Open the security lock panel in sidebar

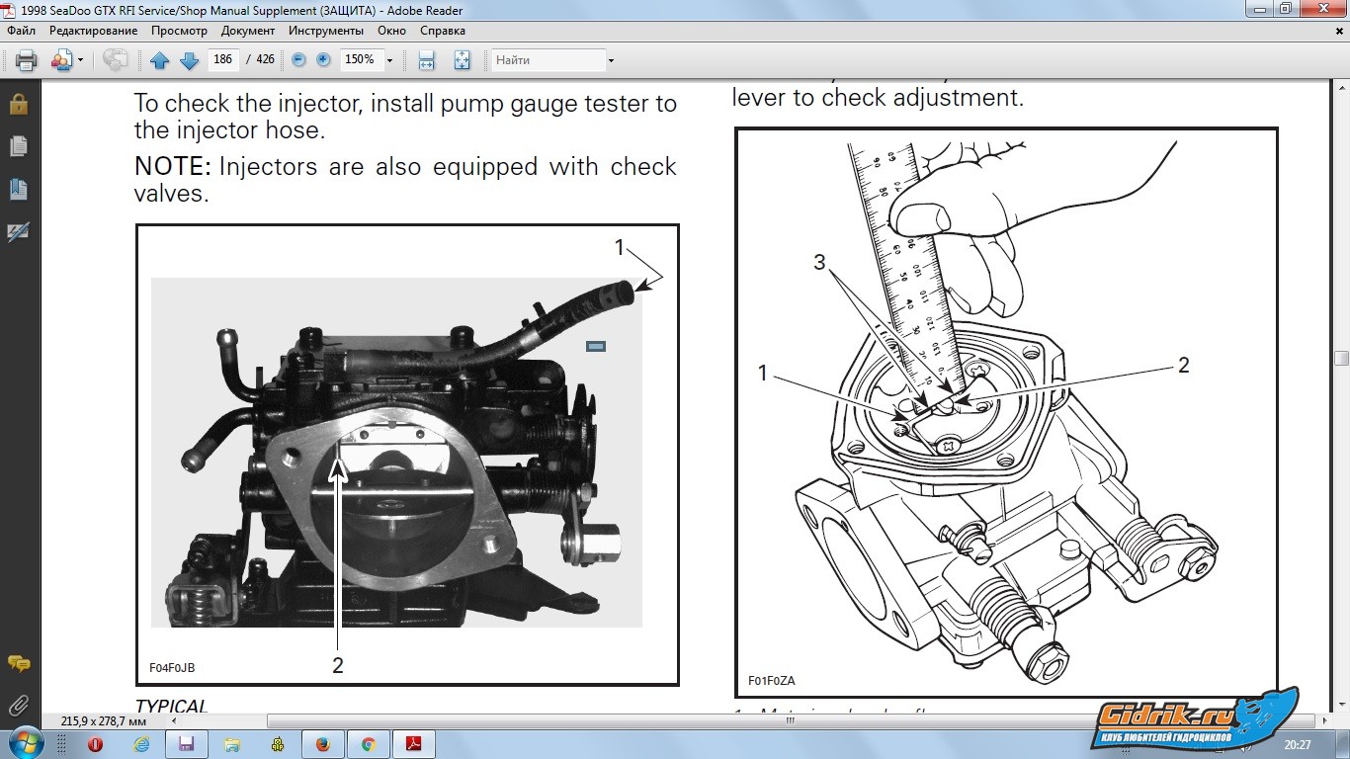[18, 104]
